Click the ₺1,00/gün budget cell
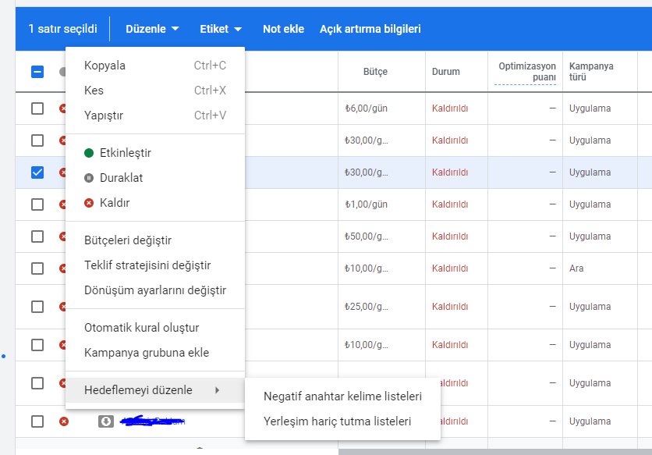Screen dimensions: 652x455 [x=367, y=204]
